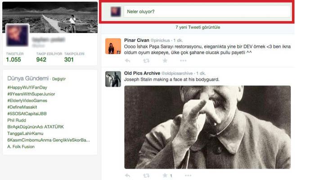
Task: Open trend Phil Rudd
Action: click(x=17, y=120)
